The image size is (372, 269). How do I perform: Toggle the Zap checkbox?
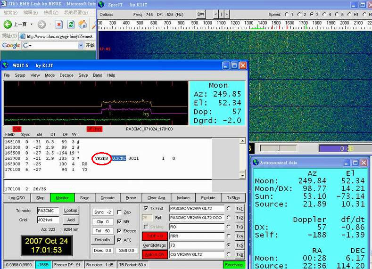(x=119, y=212)
